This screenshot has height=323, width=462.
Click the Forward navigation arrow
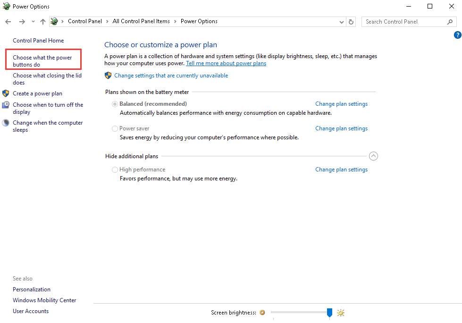point(22,22)
